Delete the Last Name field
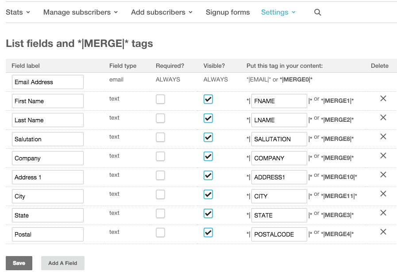The height and width of the screenshot is (272, 397). point(383,117)
